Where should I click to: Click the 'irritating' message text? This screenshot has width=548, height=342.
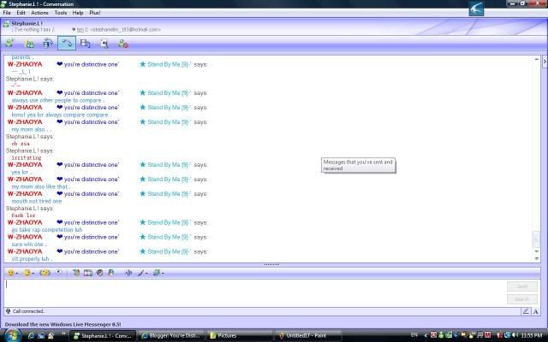pos(27,157)
